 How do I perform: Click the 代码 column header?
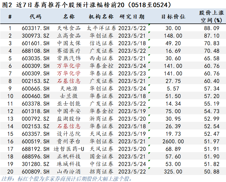[36, 16]
